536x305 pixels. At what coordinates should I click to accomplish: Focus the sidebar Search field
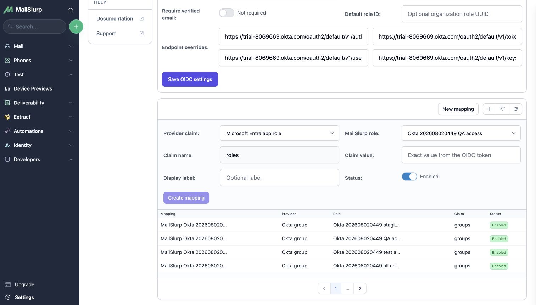[34, 27]
